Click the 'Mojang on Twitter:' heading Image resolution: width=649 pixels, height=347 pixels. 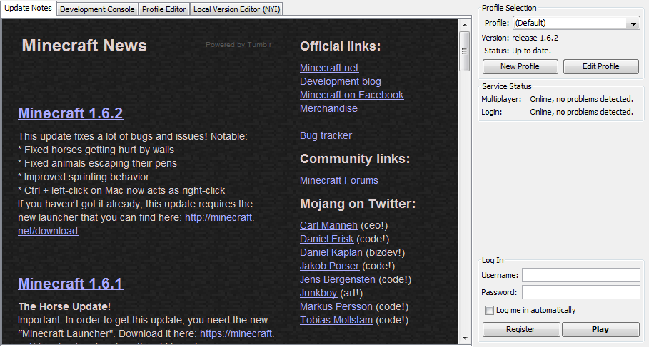click(x=358, y=204)
